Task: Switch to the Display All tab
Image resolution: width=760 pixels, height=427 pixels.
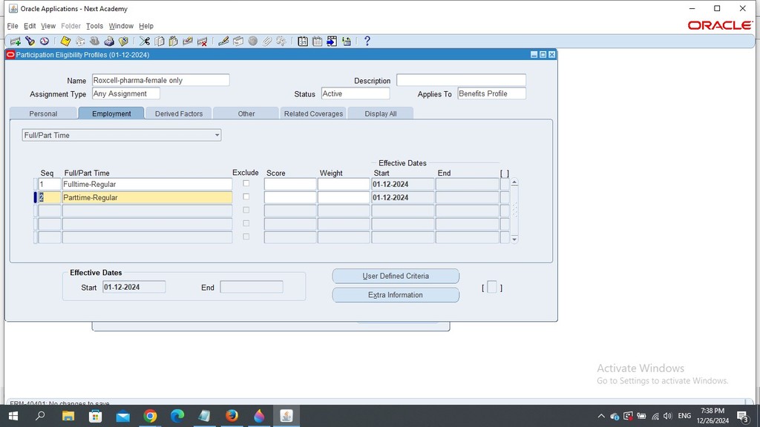Action: point(381,113)
